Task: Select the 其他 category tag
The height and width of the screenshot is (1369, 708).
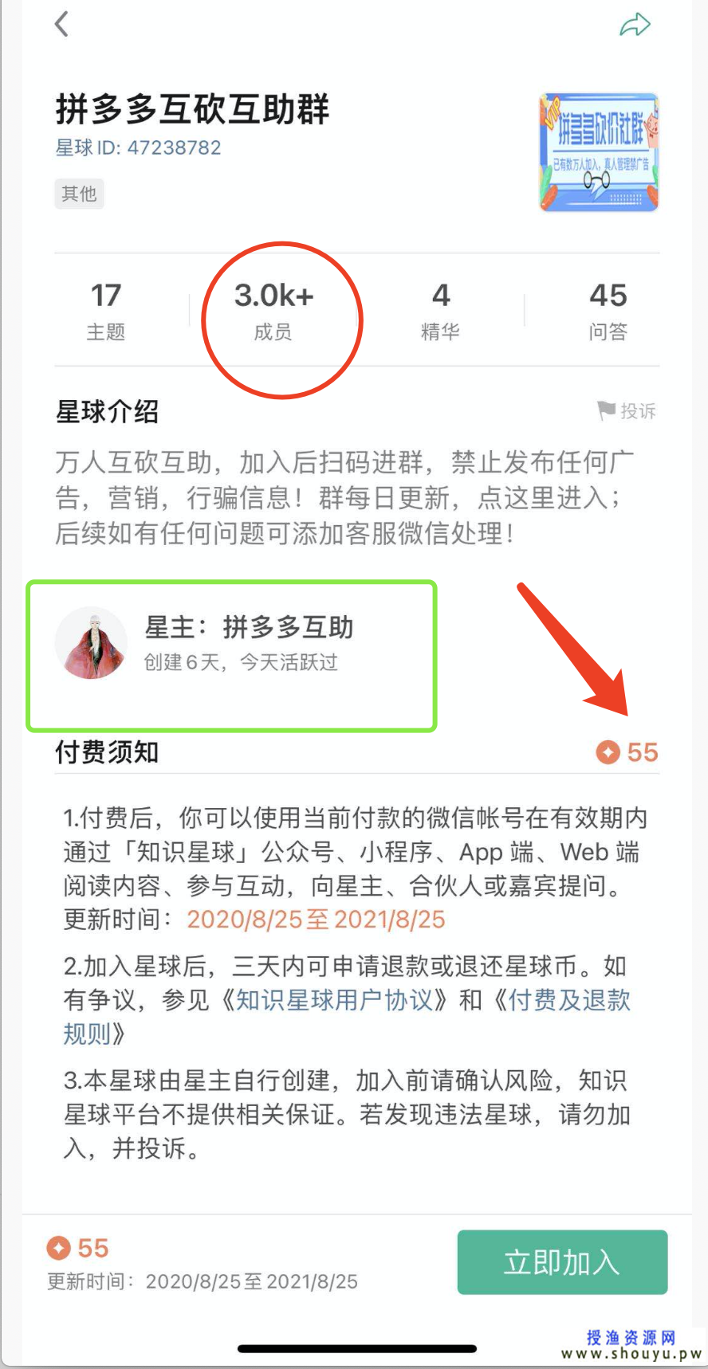Action: [x=79, y=194]
